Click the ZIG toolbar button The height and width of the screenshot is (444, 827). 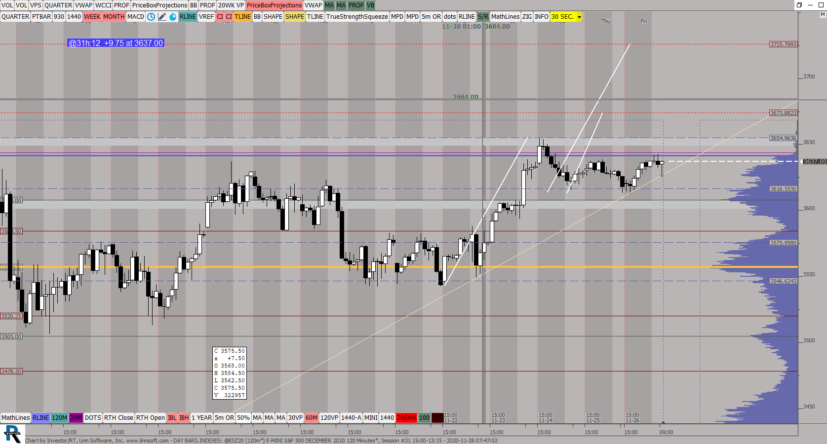tap(527, 16)
